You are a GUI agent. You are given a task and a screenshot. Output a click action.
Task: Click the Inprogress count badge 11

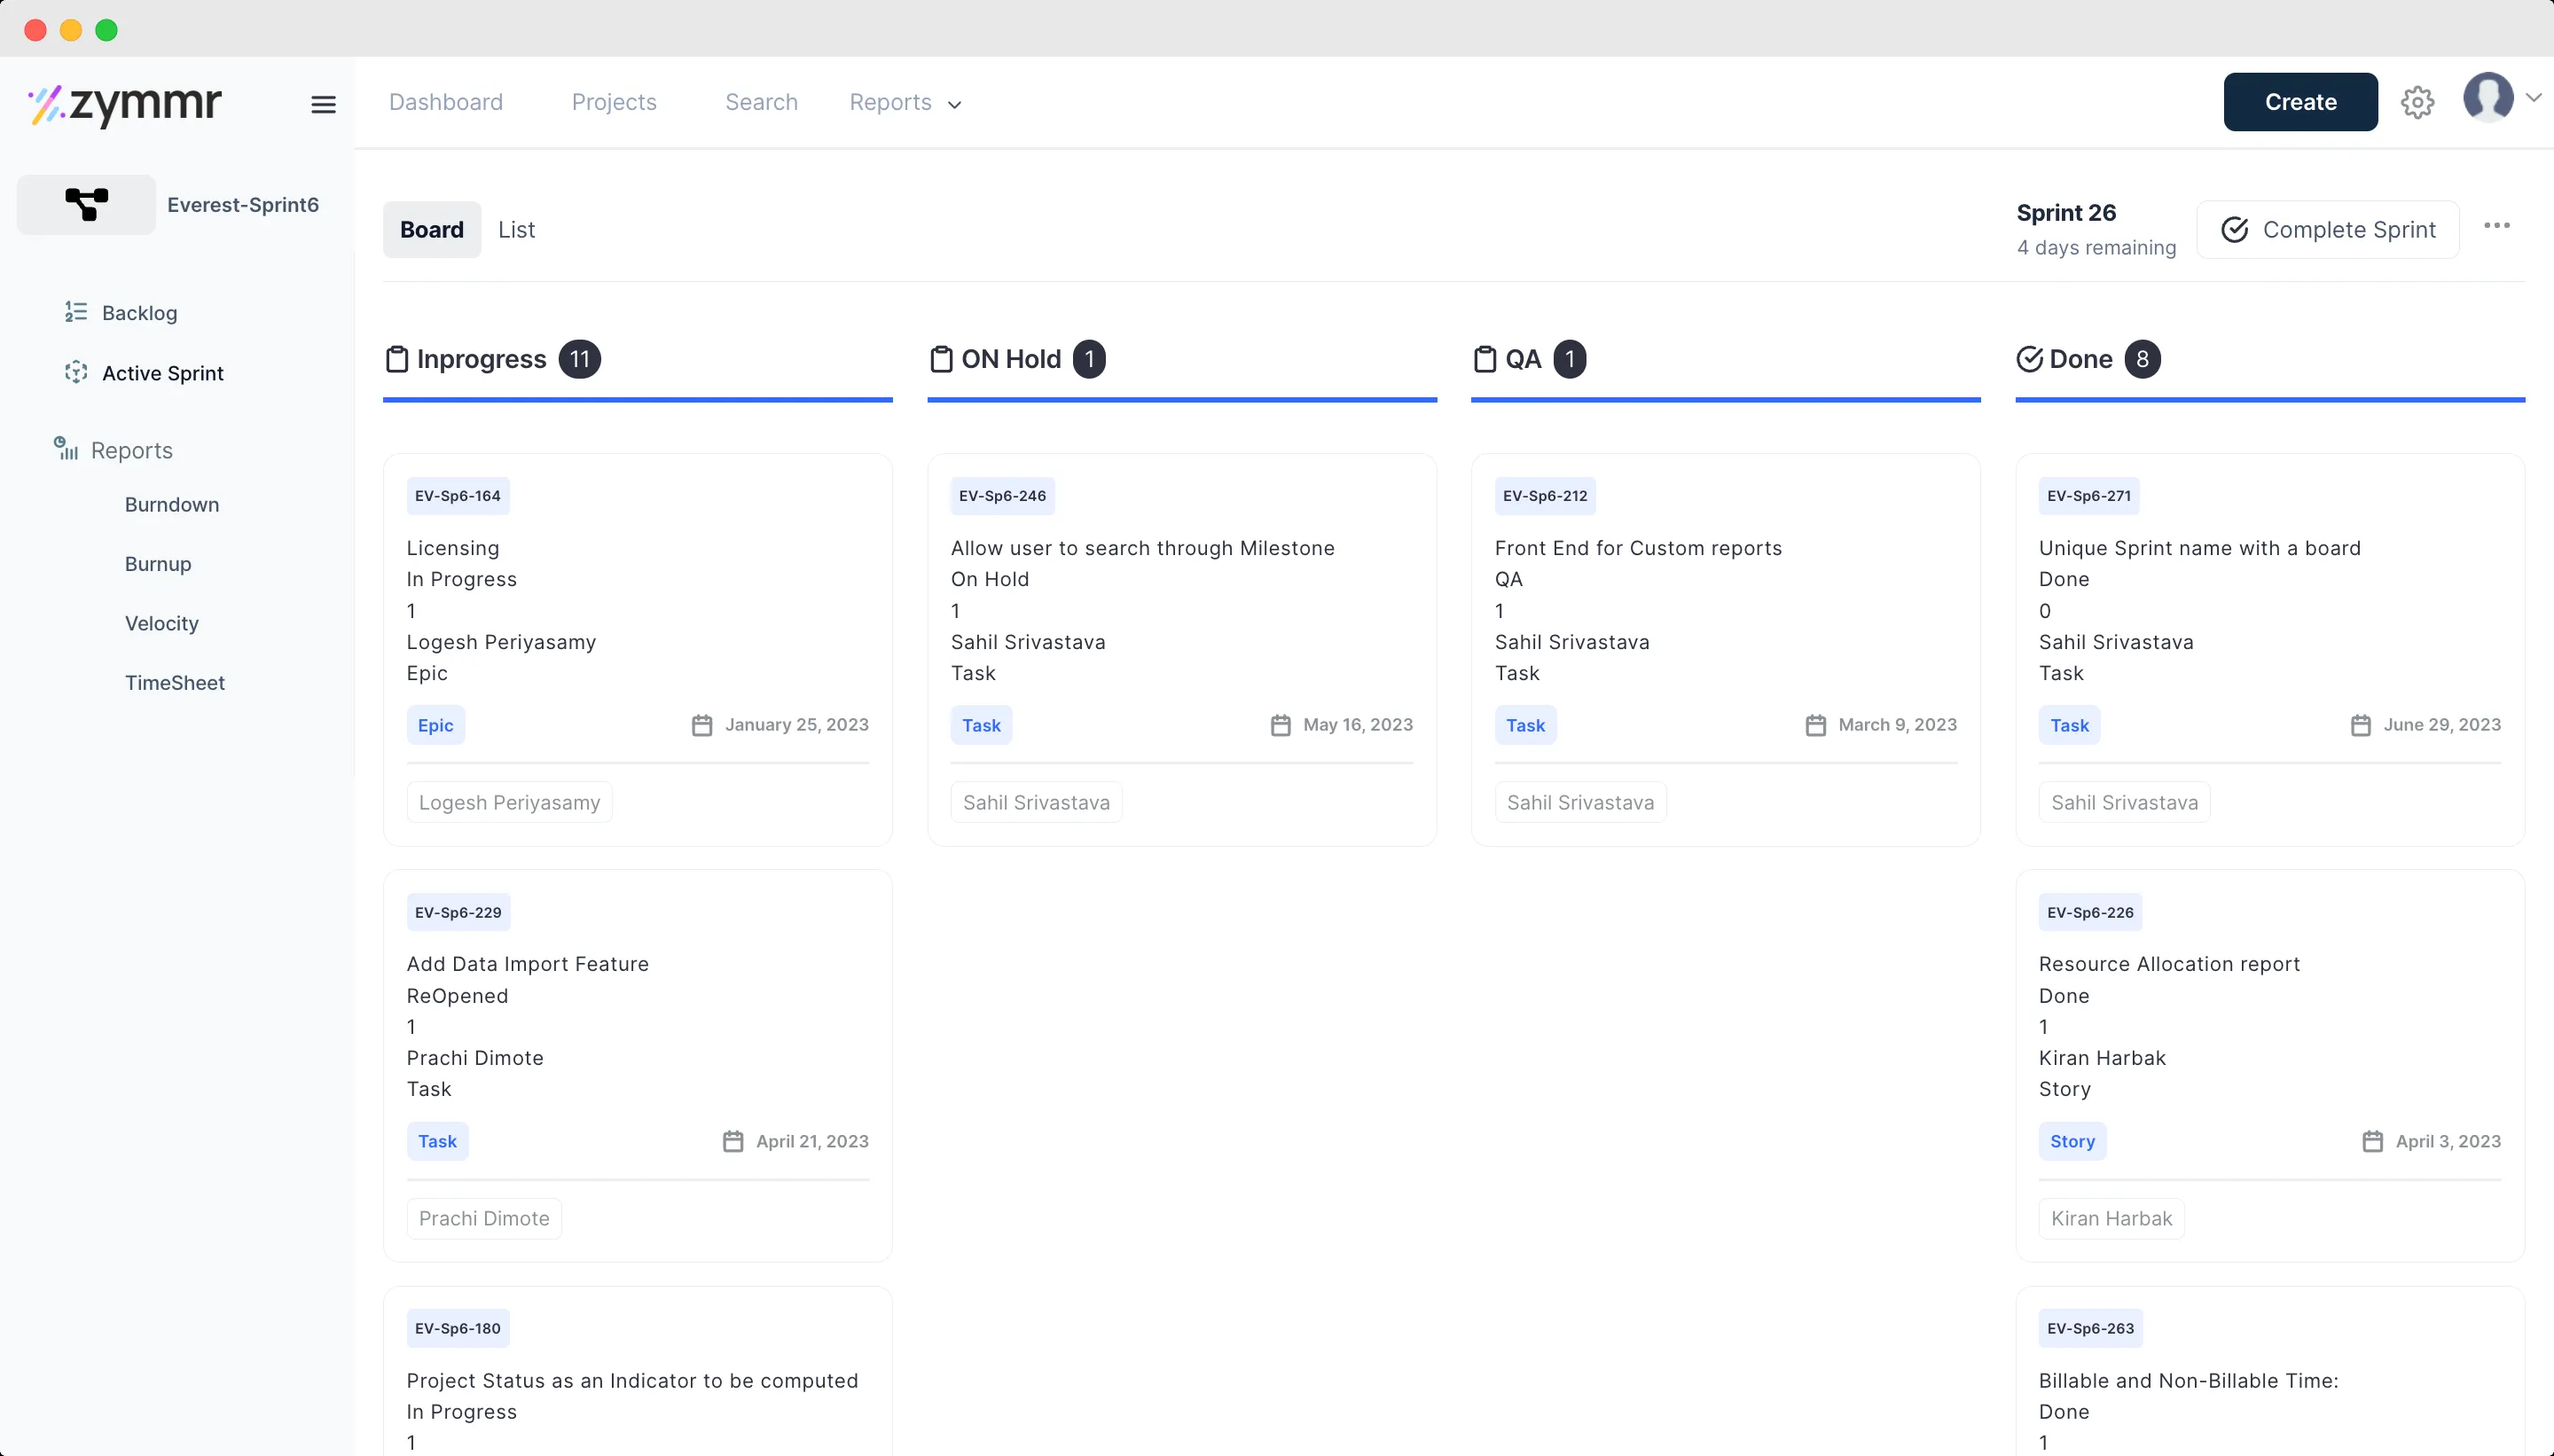579,359
